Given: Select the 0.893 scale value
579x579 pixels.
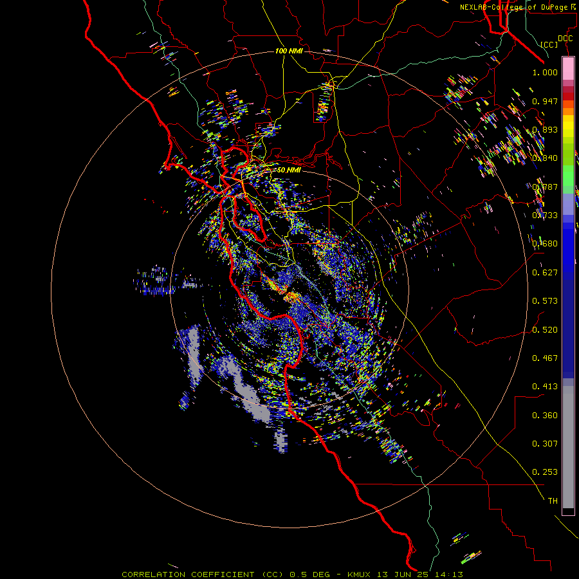Looking at the screenshot, I should (x=545, y=129).
